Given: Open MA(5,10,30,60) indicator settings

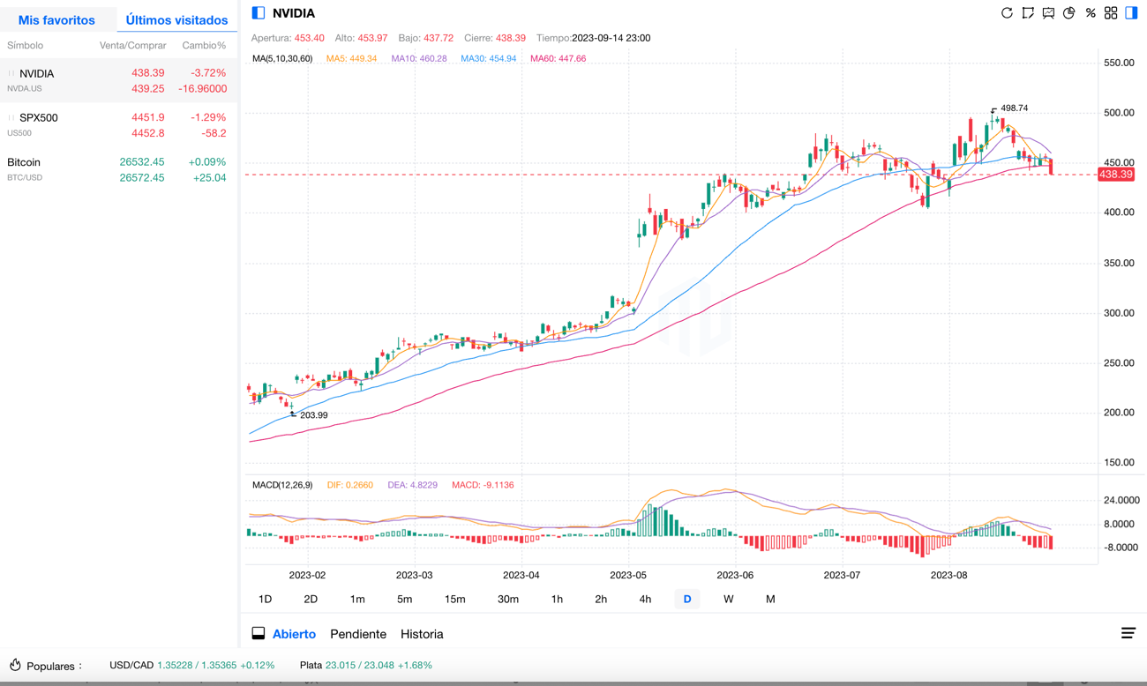Looking at the screenshot, I should [282, 59].
